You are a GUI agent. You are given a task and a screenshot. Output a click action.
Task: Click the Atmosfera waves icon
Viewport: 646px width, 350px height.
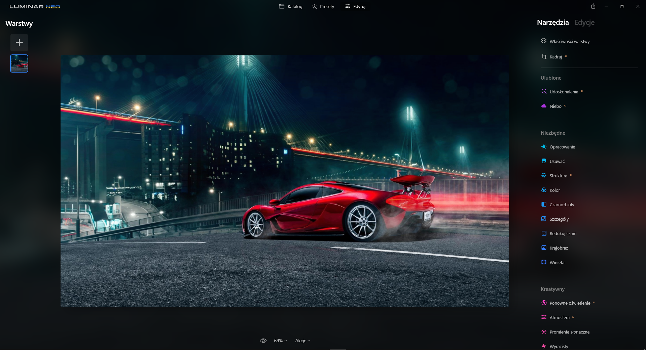pos(544,317)
